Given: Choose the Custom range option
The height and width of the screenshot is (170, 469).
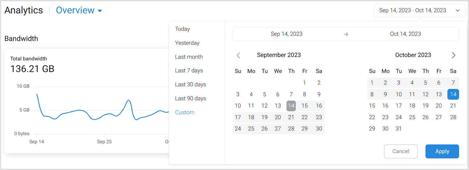Looking at the screenshot, I should pyautogui.click(x=185, y=112).
